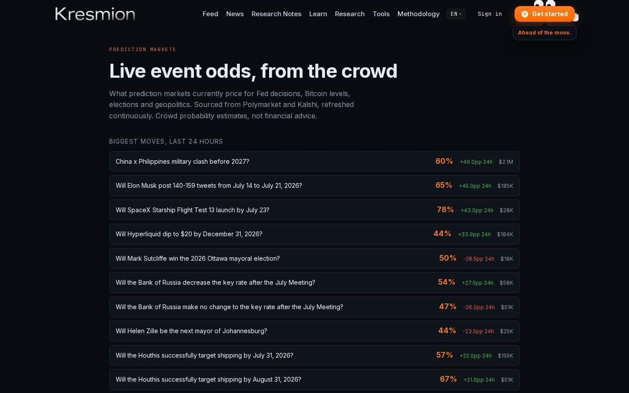
Task: Open Elon Musk 140-159 tweets market
Action: click(x=314, y=186)
